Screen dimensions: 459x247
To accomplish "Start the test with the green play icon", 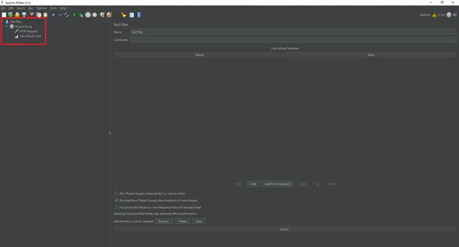I will [x=74, y=14].
